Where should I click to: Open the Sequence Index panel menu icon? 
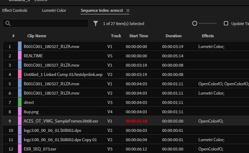[x=128, y=11]
